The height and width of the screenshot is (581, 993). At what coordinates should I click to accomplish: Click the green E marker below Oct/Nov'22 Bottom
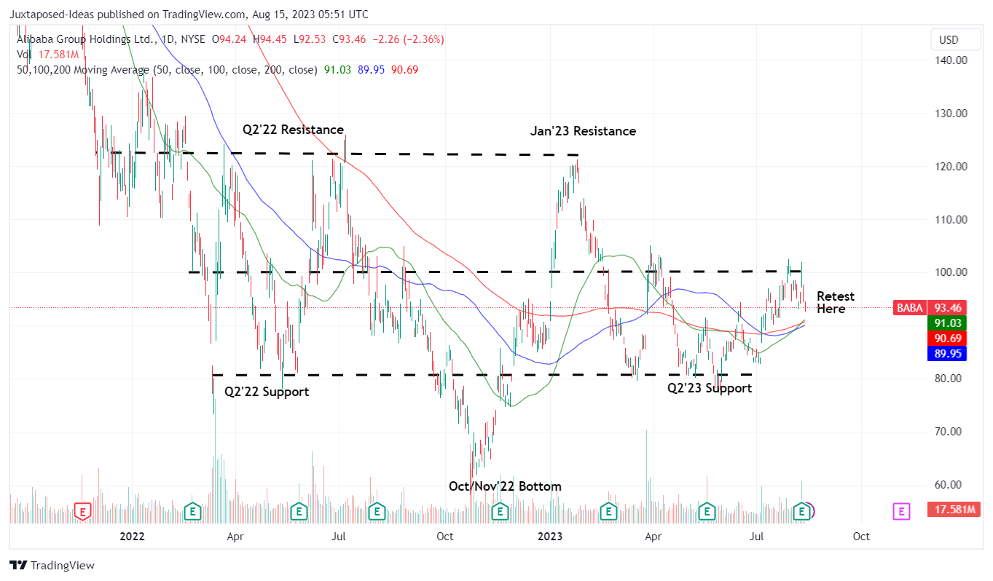[500, 512]
